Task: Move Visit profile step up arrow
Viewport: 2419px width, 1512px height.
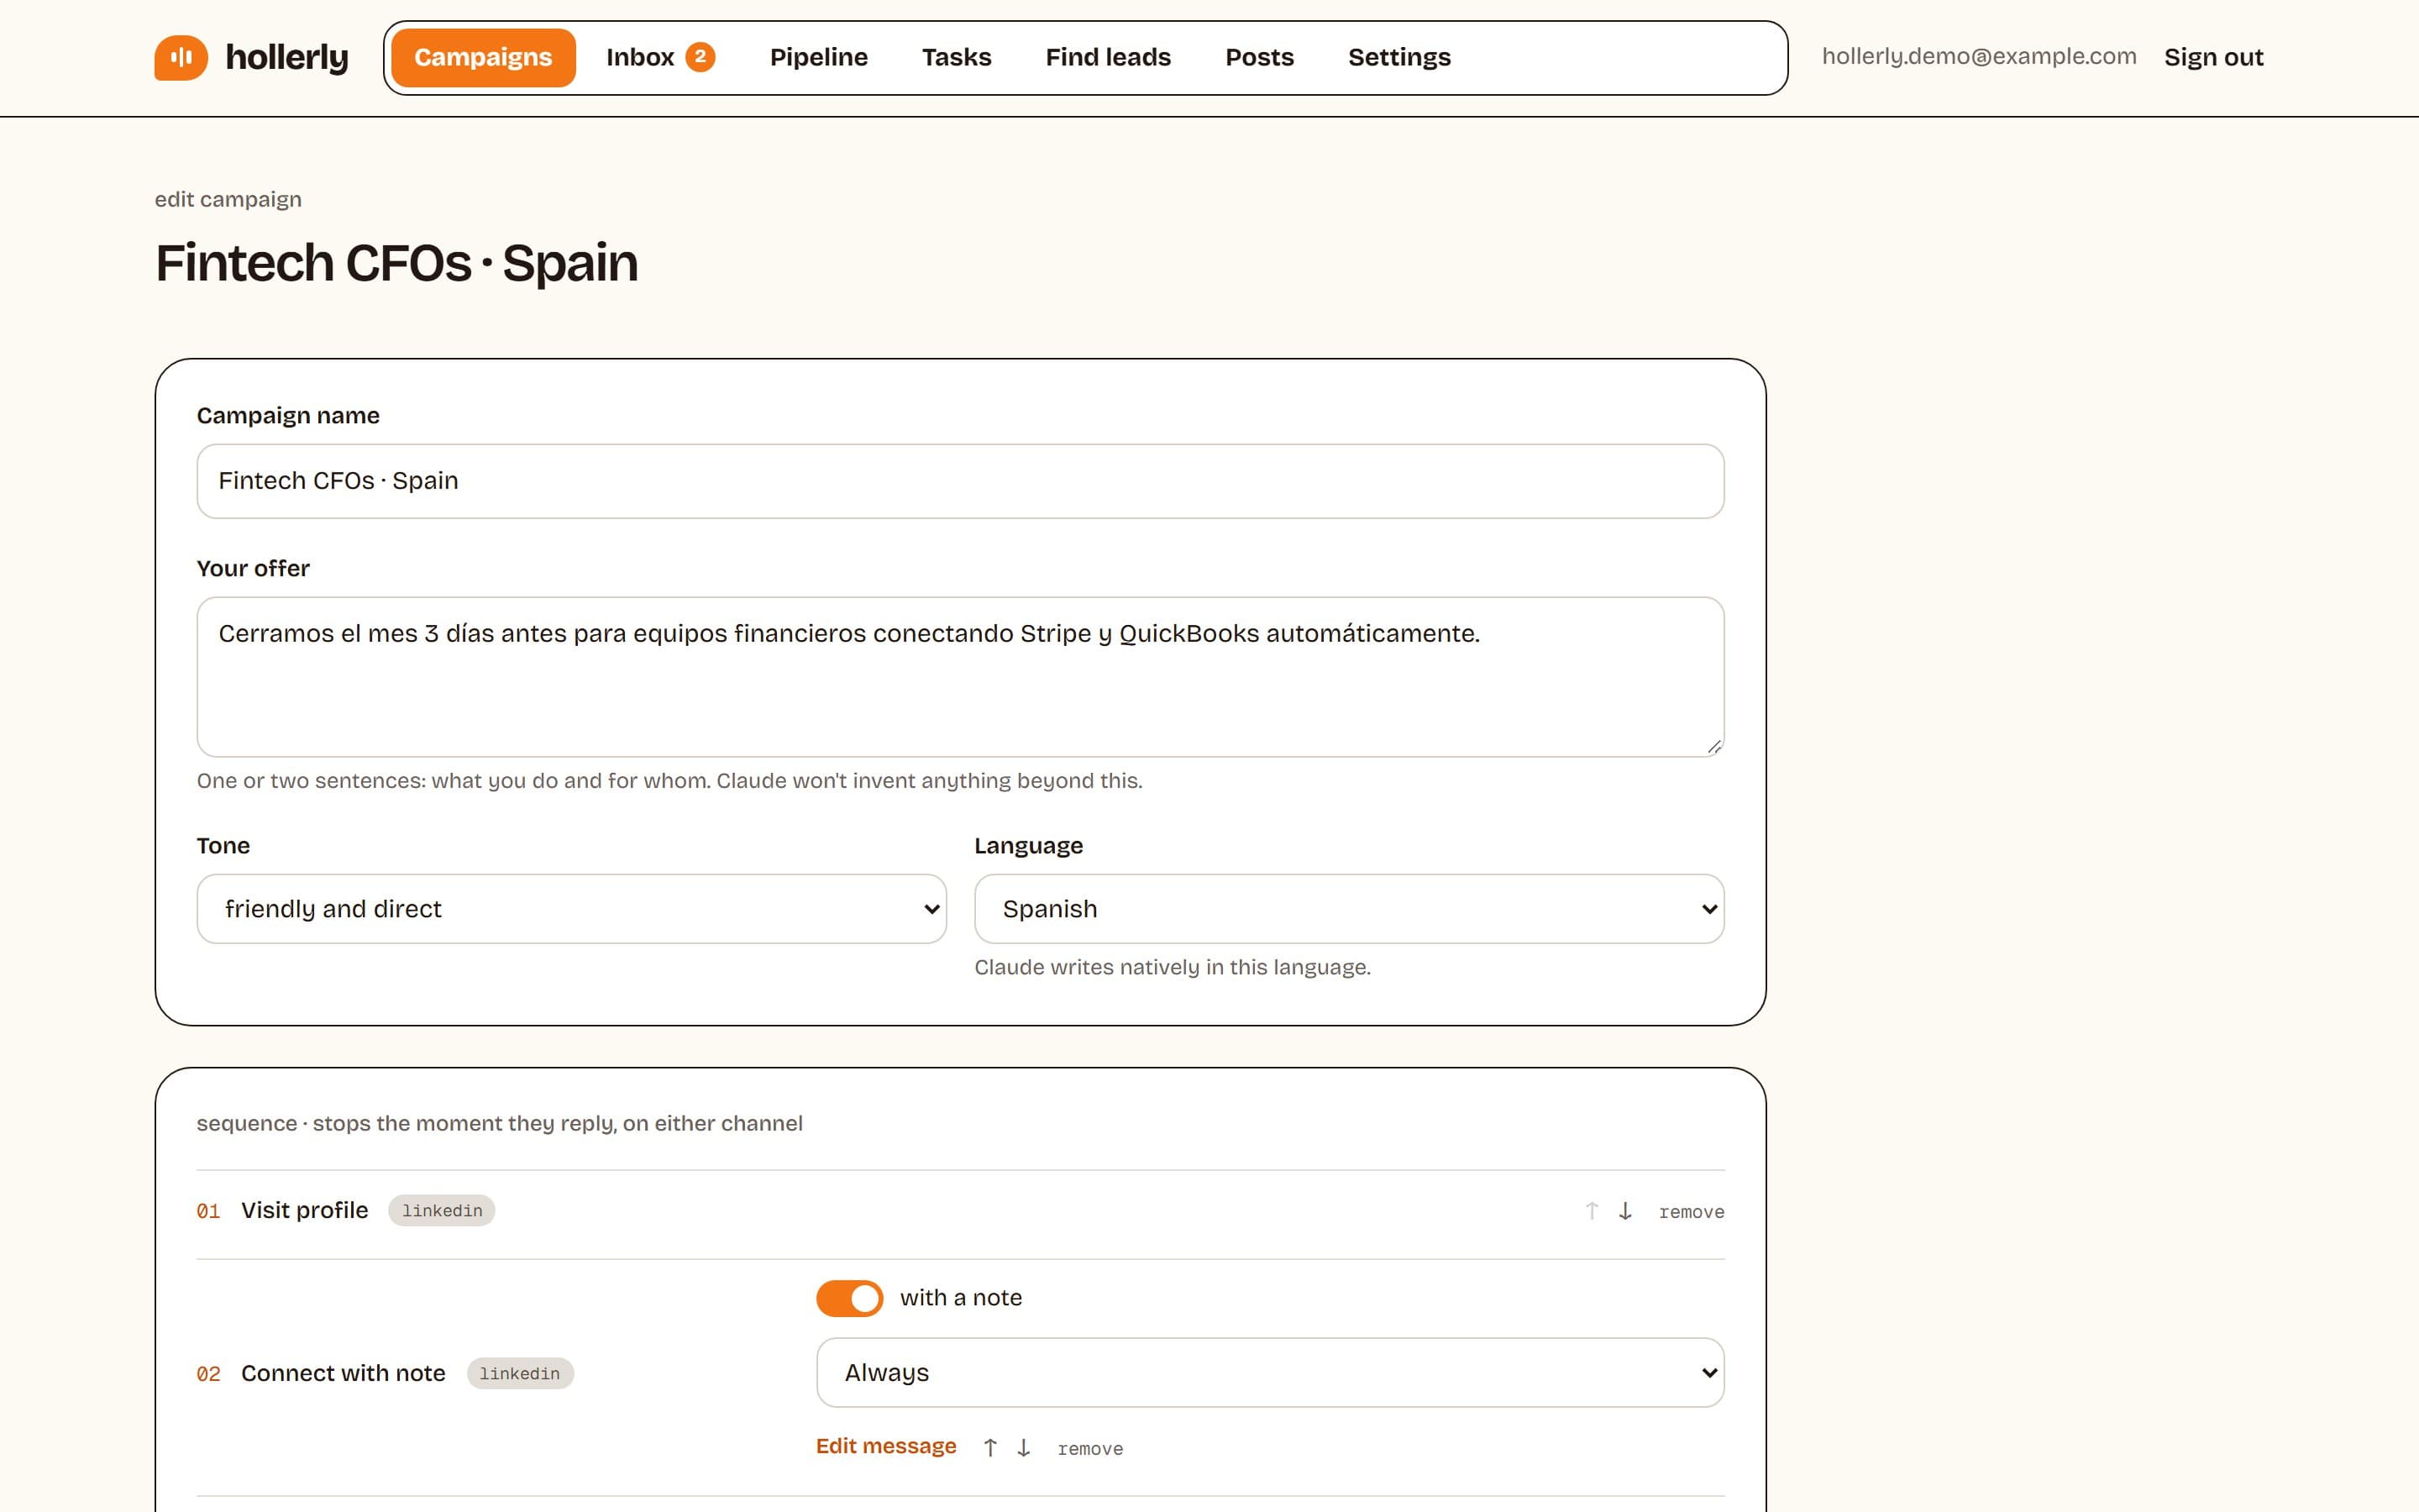Action: [x=1592, y=1211]
